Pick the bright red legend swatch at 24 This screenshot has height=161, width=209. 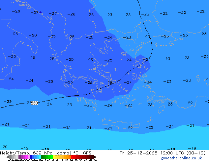pyautogui.click(x=72, y=157)
